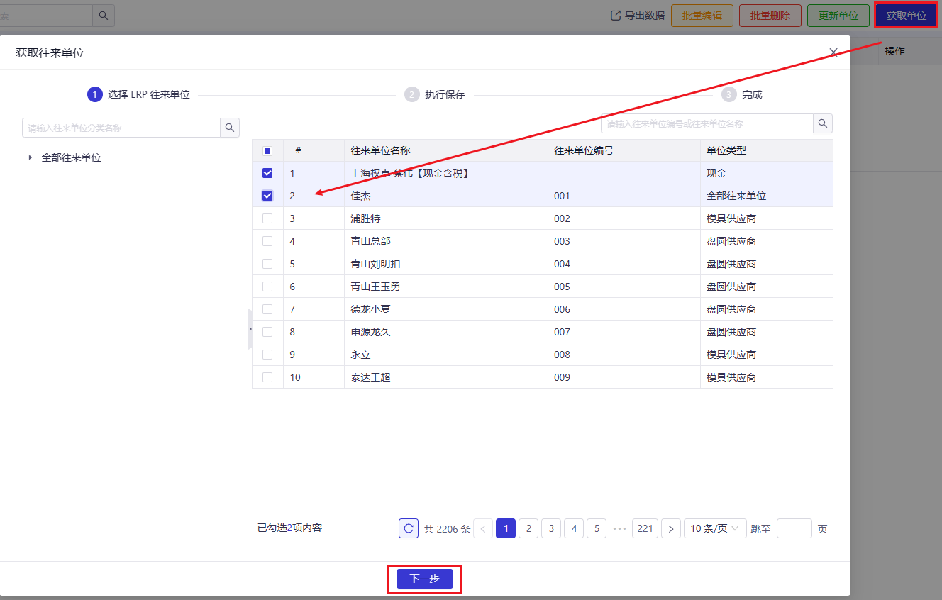Click the unit number 005 cell
The image size is (942, 600).
[x=624, y=287]
